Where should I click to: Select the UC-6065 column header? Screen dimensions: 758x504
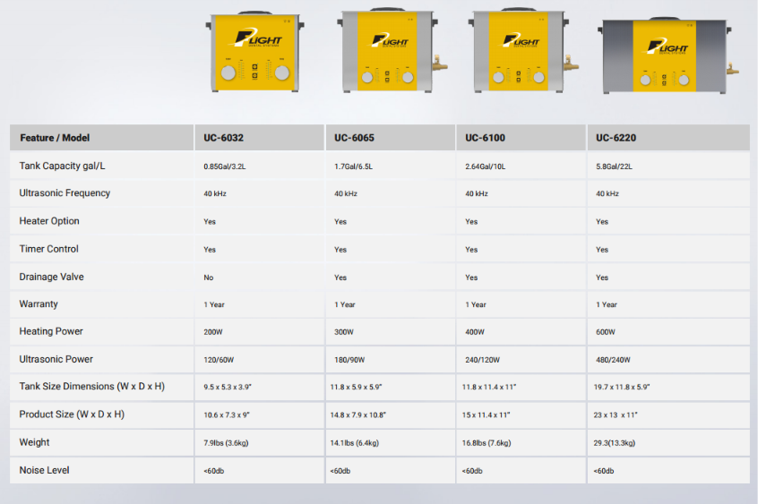[390, 138]
